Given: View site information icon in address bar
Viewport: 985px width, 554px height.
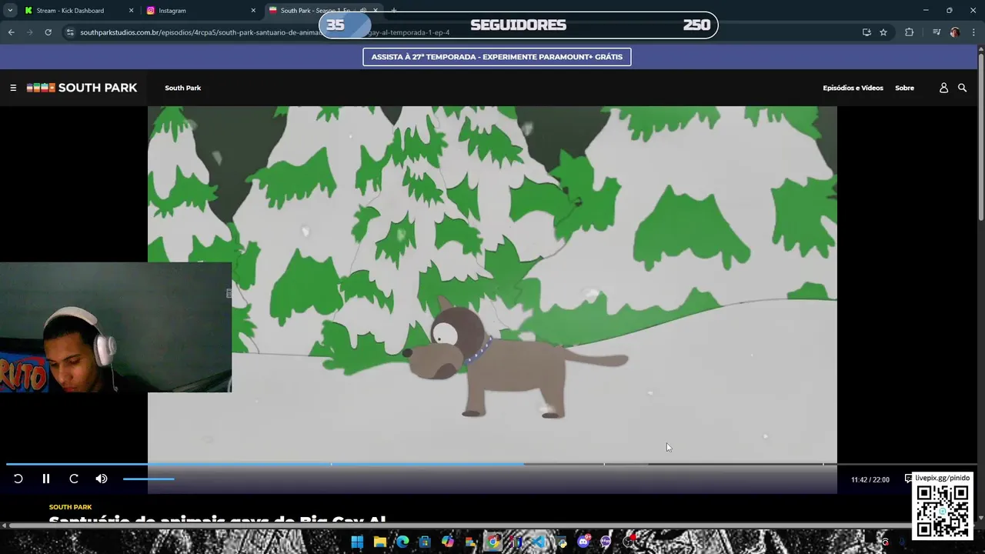Looking at the screenshot, I should tap(70, 32).
